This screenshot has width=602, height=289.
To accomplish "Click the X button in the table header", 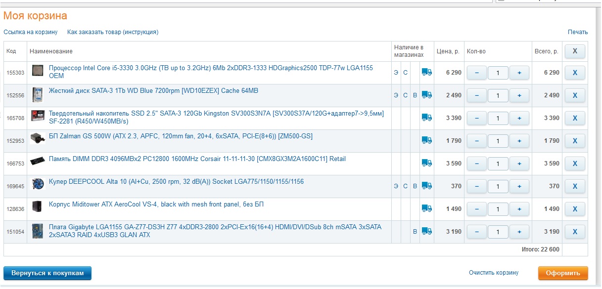I will coord(575,51).
